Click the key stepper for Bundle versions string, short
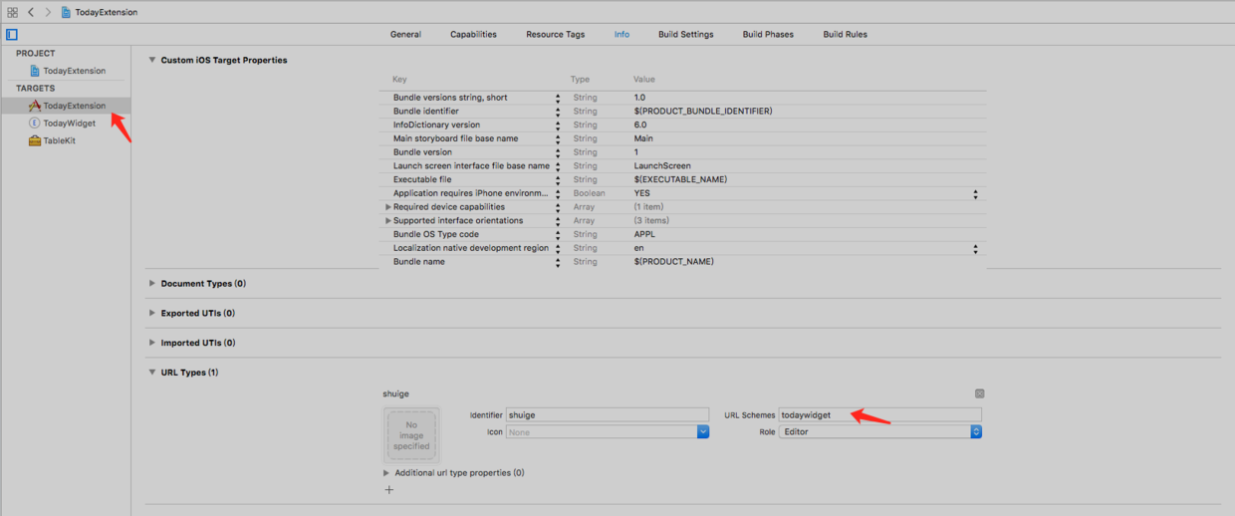The image size is (1235, 516). pos(558,98)
